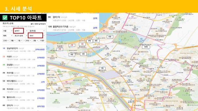Viewport: 198px width, 111px height.
Task: Open the 읍/면/동 neighborhood dropdown
Action: pos(37,31)
